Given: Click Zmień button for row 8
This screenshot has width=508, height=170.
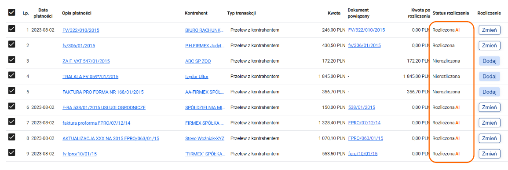Looking at the screenshot, I should click(489, 138).
